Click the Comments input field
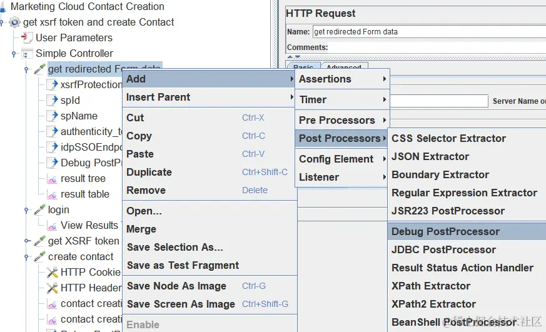The height and width of the screenshot is (332, 546). click(x=437, y=48)
